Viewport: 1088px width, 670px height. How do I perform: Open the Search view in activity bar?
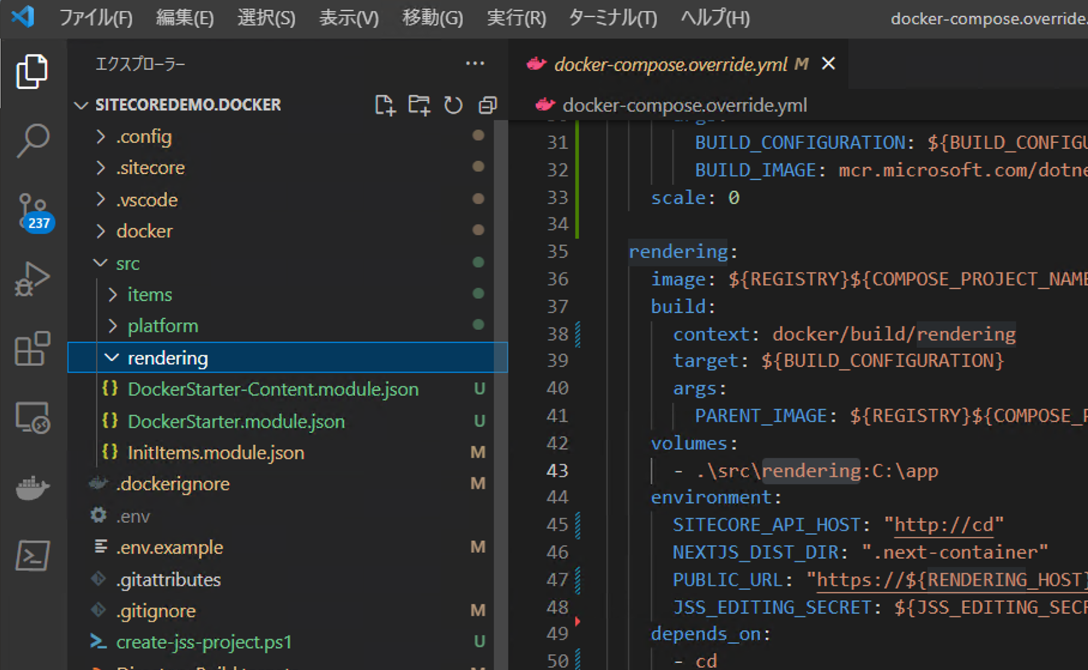(x=32, y=141)
